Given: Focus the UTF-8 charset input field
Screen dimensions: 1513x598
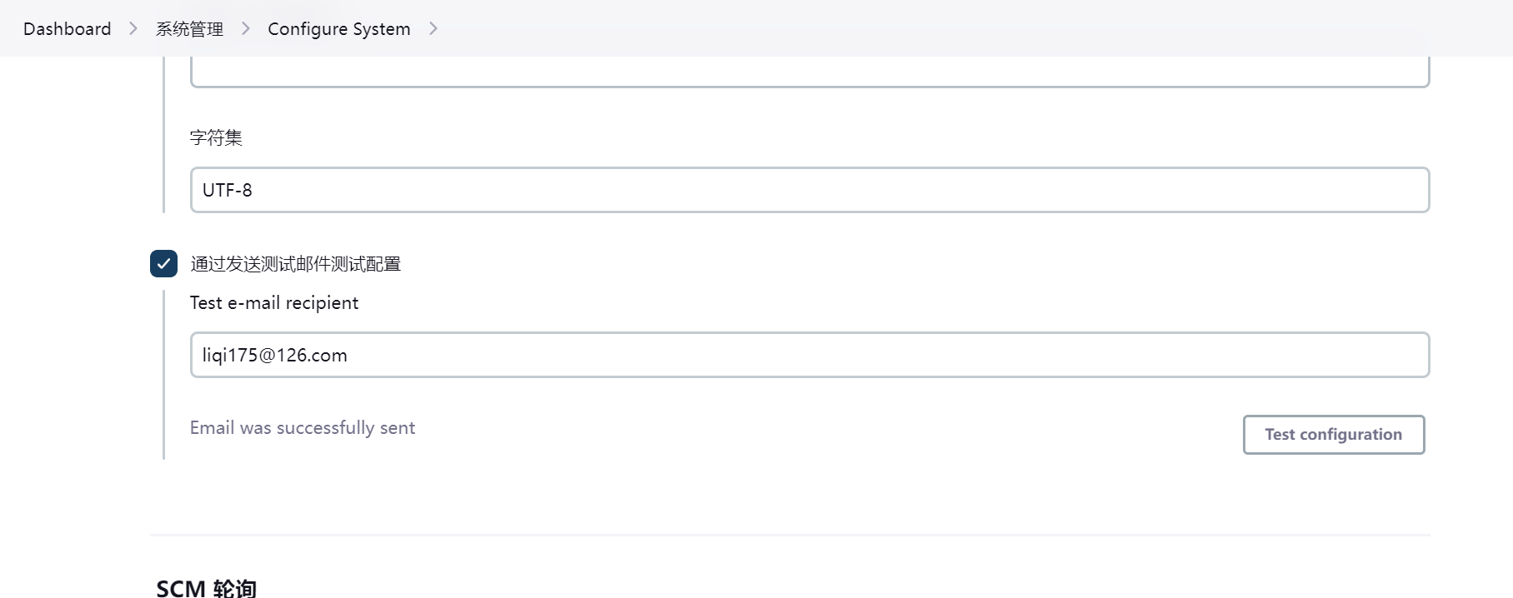Looking at the screenshot, I should pyautogui.click(x=809, y=190).
